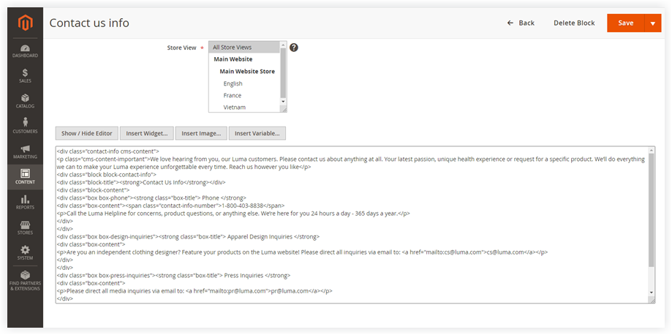The width and height of the screenshot is (672, 335).
Task: Click the Store View list resize handle
Action: (x=283, y=110)
